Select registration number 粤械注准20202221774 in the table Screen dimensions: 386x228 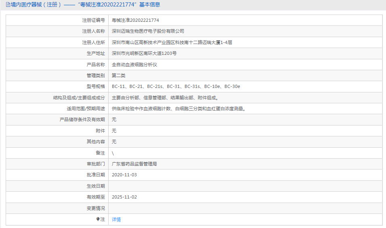tap(135, 20)
